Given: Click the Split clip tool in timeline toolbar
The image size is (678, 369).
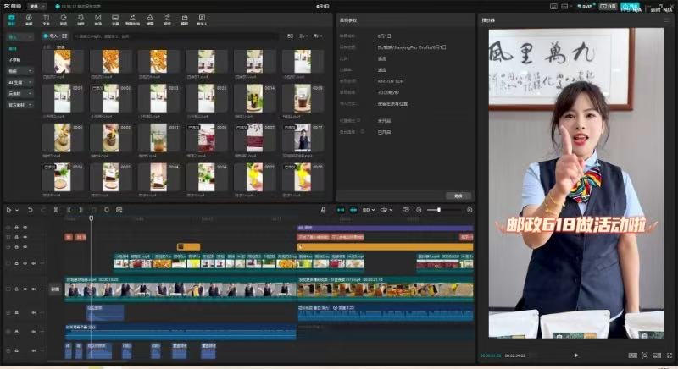Looking at the screenshot, I should (56, 209).
